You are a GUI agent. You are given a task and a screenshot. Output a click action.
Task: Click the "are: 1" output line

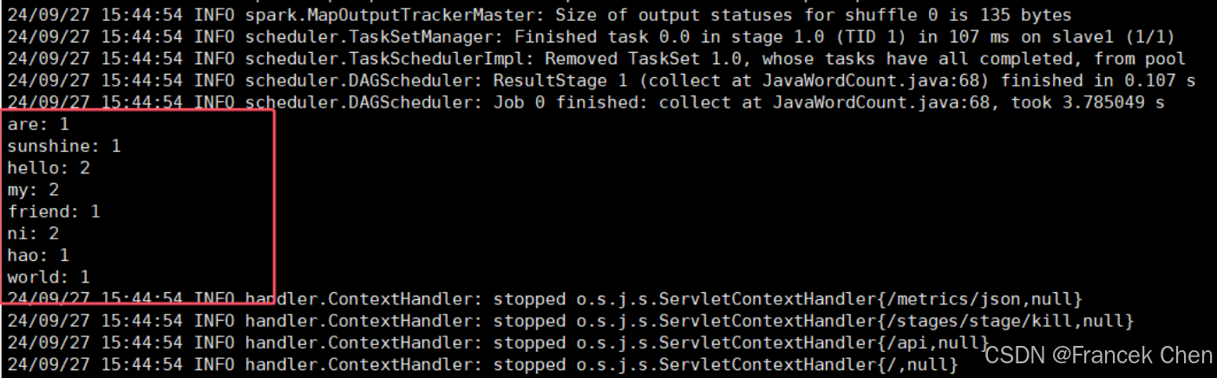38,125
